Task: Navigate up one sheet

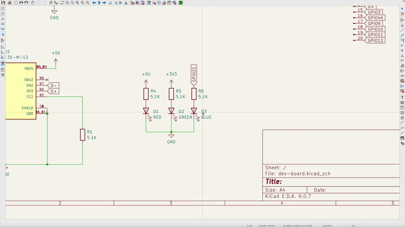Action: [x=99, y=3]
